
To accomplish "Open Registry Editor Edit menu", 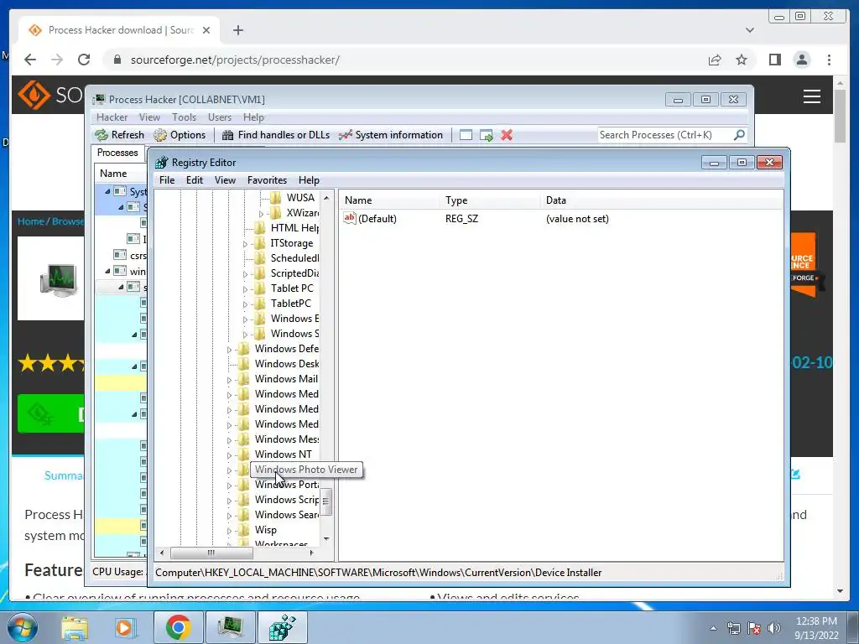I will pos(195,180).
